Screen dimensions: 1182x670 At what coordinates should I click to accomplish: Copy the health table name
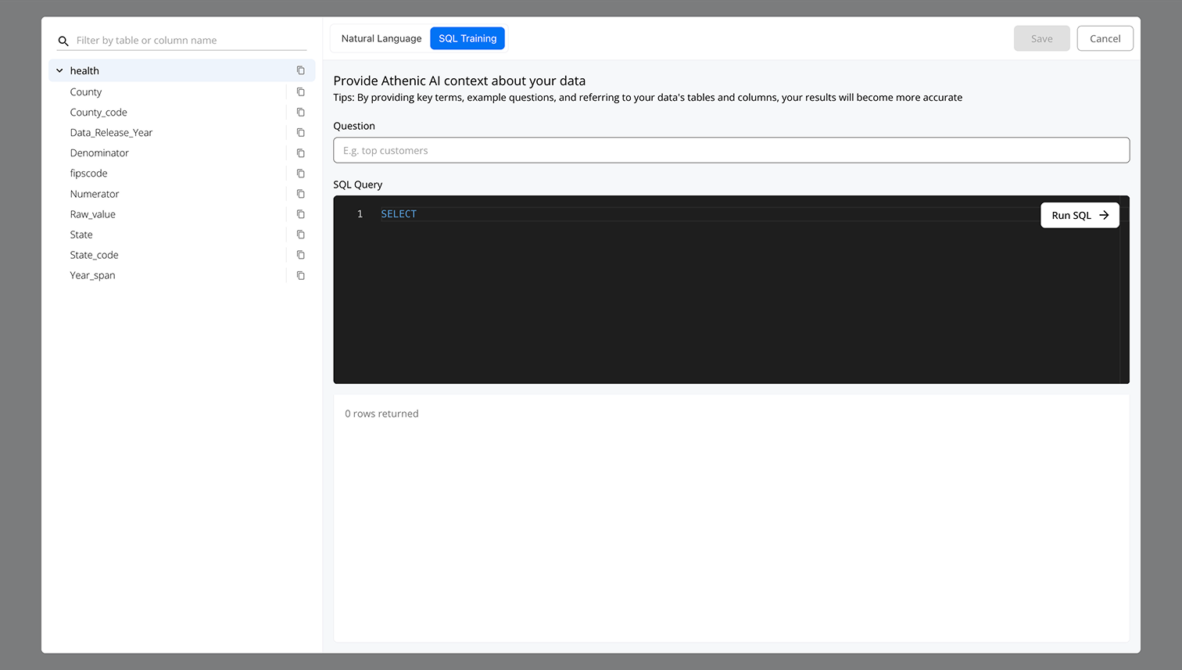coord(300,70)
